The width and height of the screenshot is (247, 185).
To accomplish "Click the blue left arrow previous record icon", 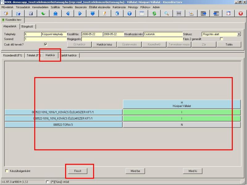I will [68, 14].
